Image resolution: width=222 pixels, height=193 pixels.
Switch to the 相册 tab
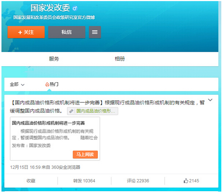pos(119,59)
